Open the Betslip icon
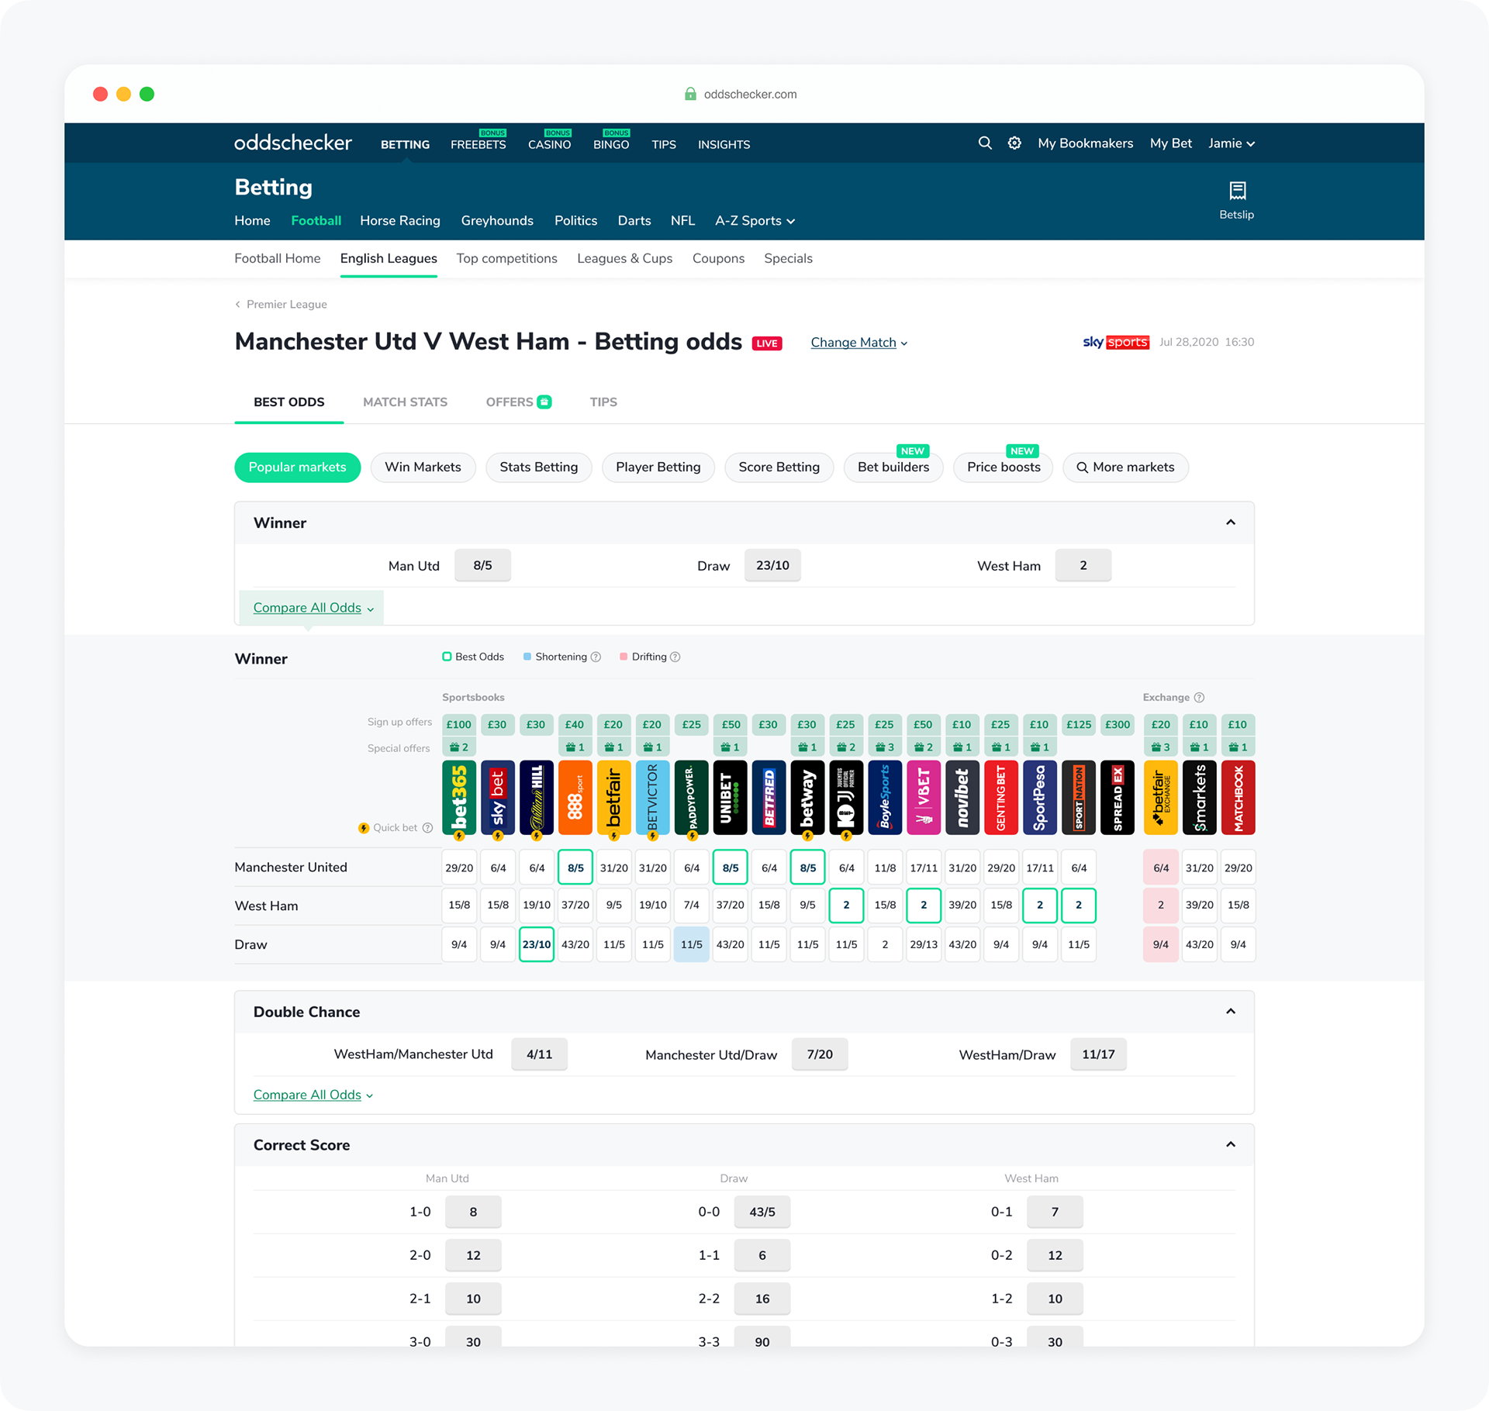The height and width of the screenshot is (1411, 1489). 1237,201
